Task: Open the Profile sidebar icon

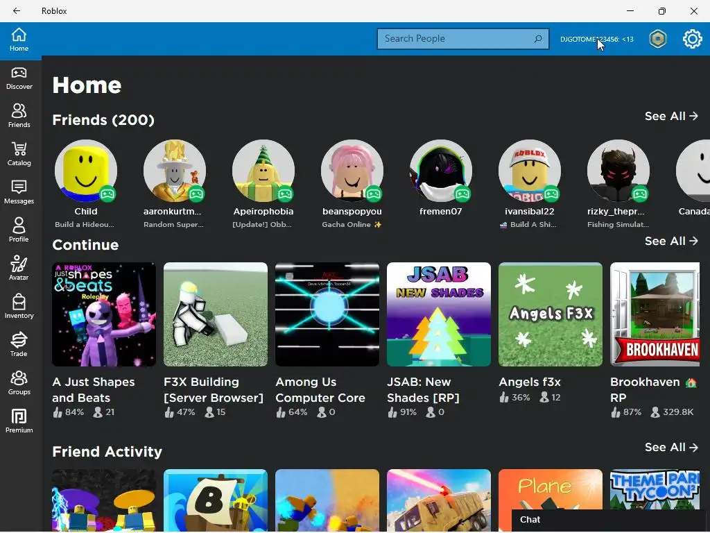Action: pos(19,230)
